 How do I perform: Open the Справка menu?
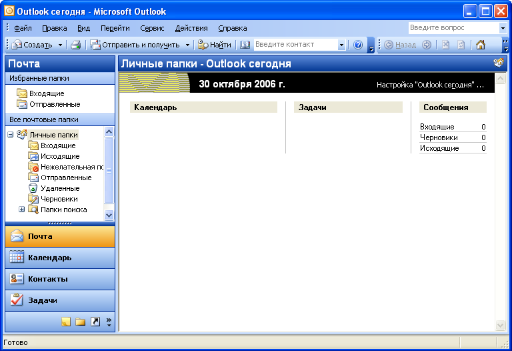click(x=233, y=28)
